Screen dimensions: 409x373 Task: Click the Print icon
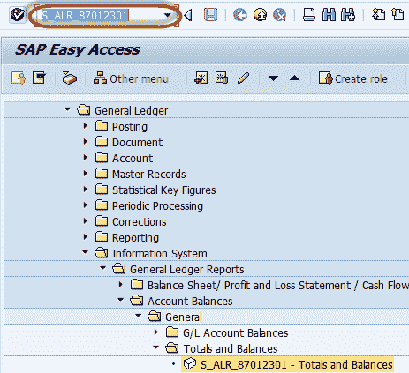(x=309, y=14)
